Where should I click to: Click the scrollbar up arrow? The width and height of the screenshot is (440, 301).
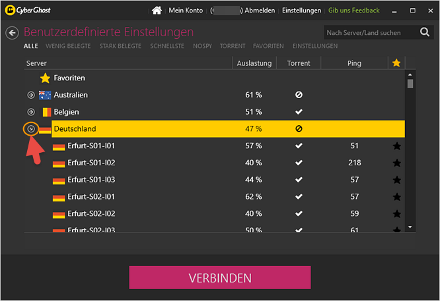tap(410, 74)
